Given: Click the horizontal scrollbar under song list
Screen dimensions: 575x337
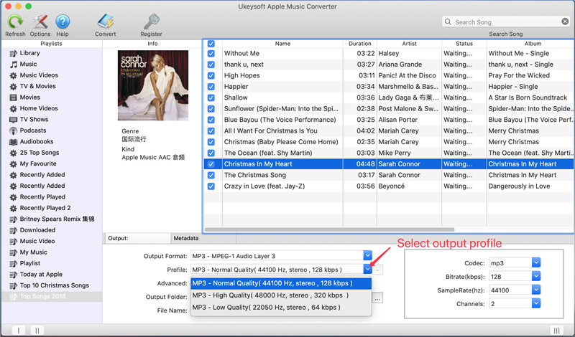Looking at the screenshot, I should 330,229.
